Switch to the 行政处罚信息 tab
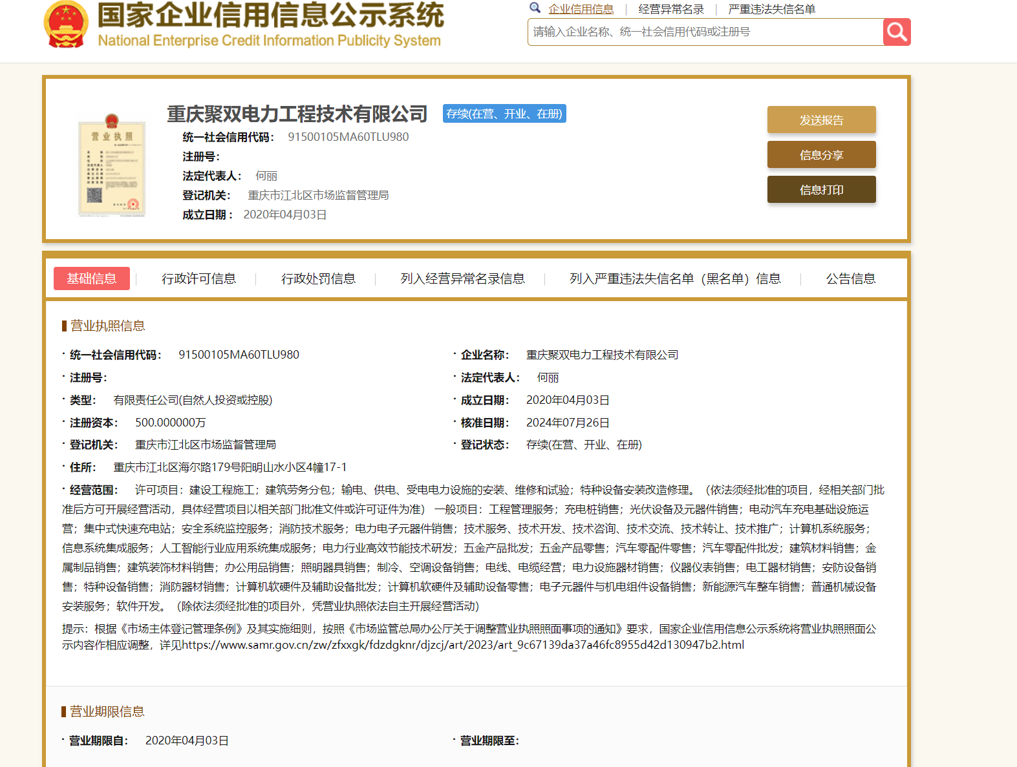This screenshot has height=767, width=1017. [318, 278]
